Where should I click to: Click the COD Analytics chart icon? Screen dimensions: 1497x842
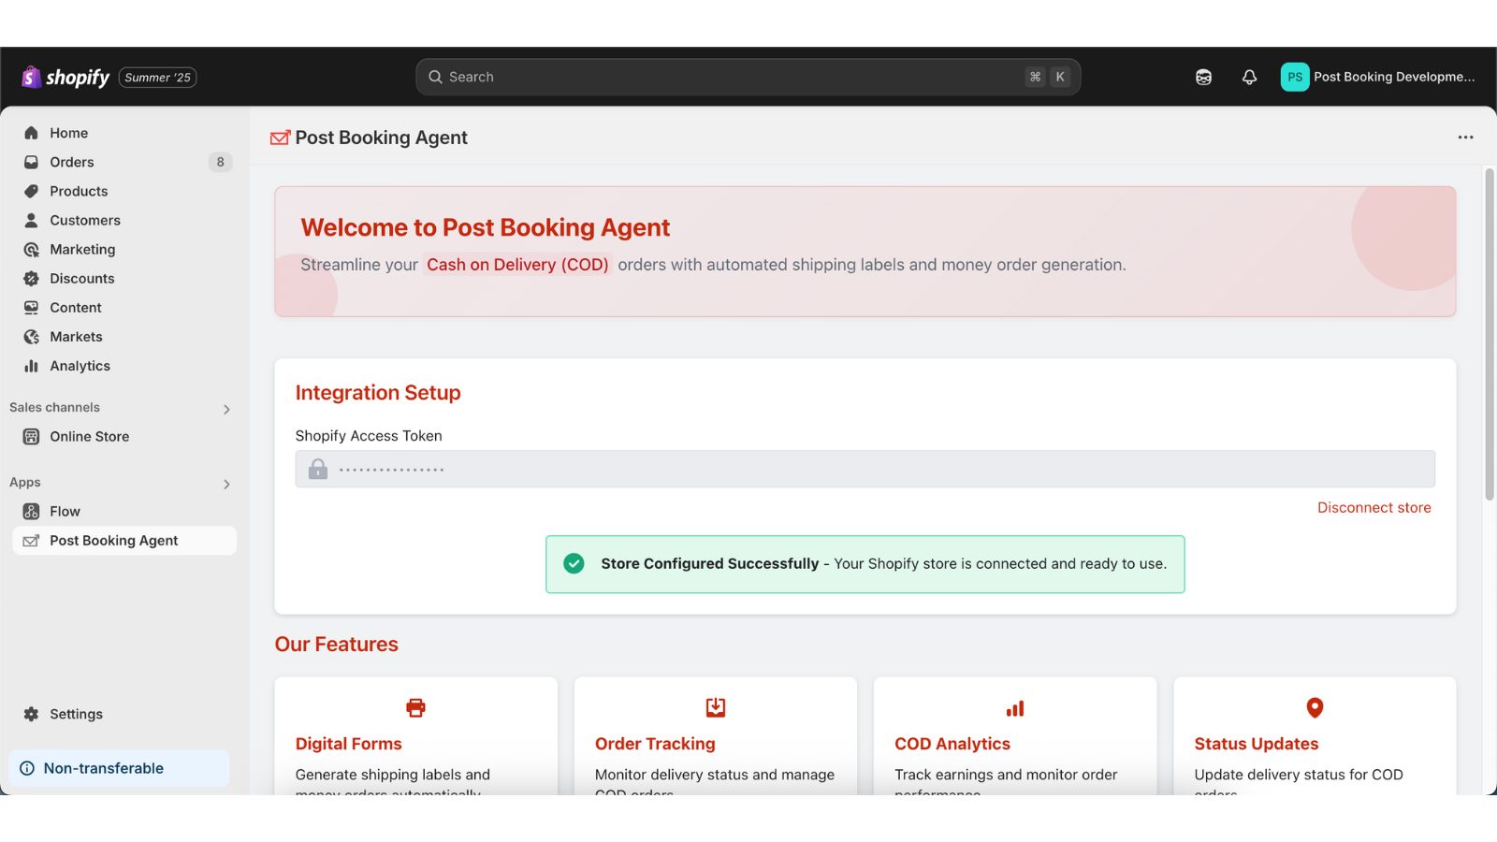click(1015, 708)
